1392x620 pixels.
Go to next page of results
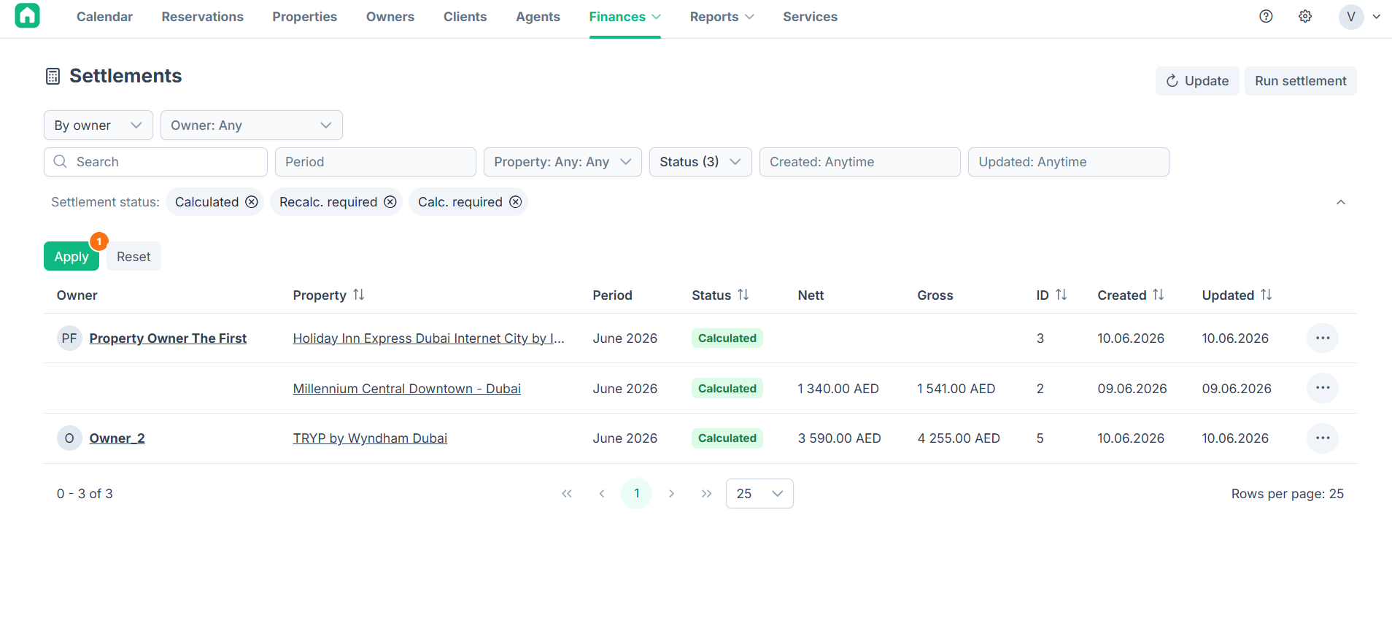point(671,494)
